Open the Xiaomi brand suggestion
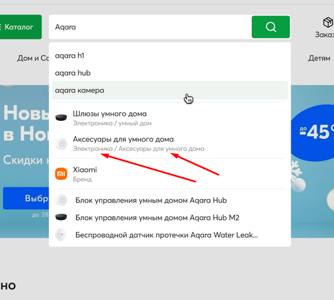Viewport: 334px width, 300px height. [170, 174]
